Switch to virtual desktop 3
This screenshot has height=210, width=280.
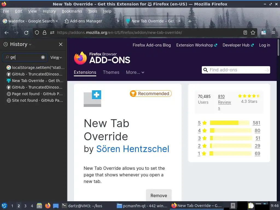(25, 206)
